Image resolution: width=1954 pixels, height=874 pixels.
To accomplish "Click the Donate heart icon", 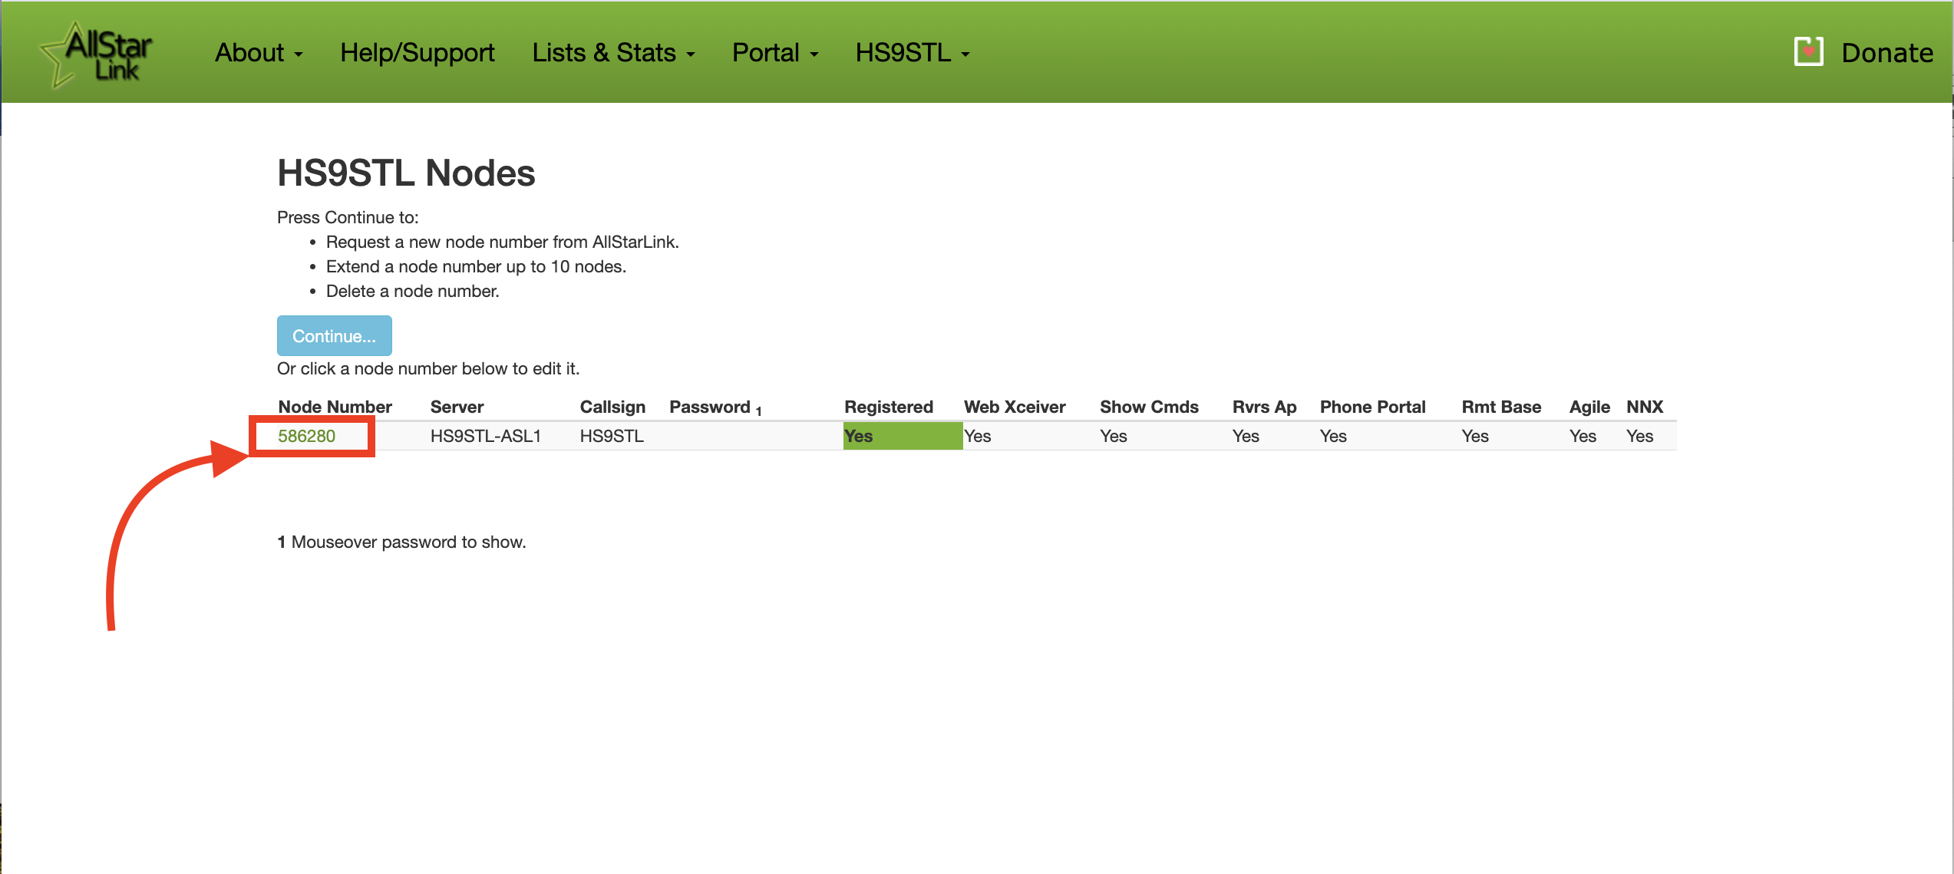I will pyautogui.click(x=1807, y=52).
